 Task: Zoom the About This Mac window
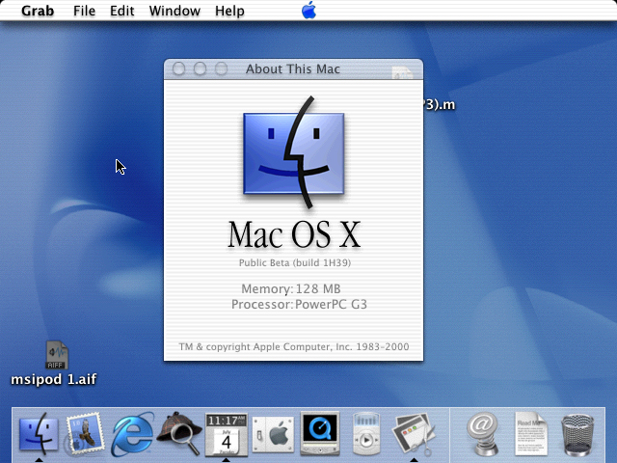point(221,68)
